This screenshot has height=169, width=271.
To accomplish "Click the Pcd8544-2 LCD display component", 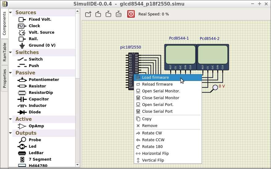I will (213, 57).
